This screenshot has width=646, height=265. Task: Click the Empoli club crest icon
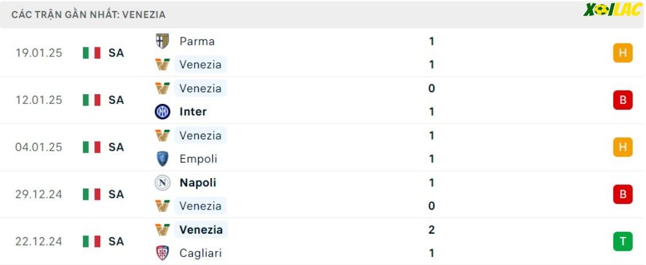pos(162,159)
